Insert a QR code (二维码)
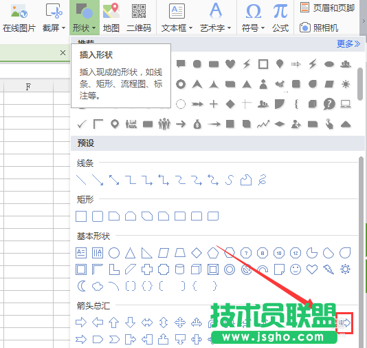The height and width of the screenshot is (348, 367). tap(139, 18)
